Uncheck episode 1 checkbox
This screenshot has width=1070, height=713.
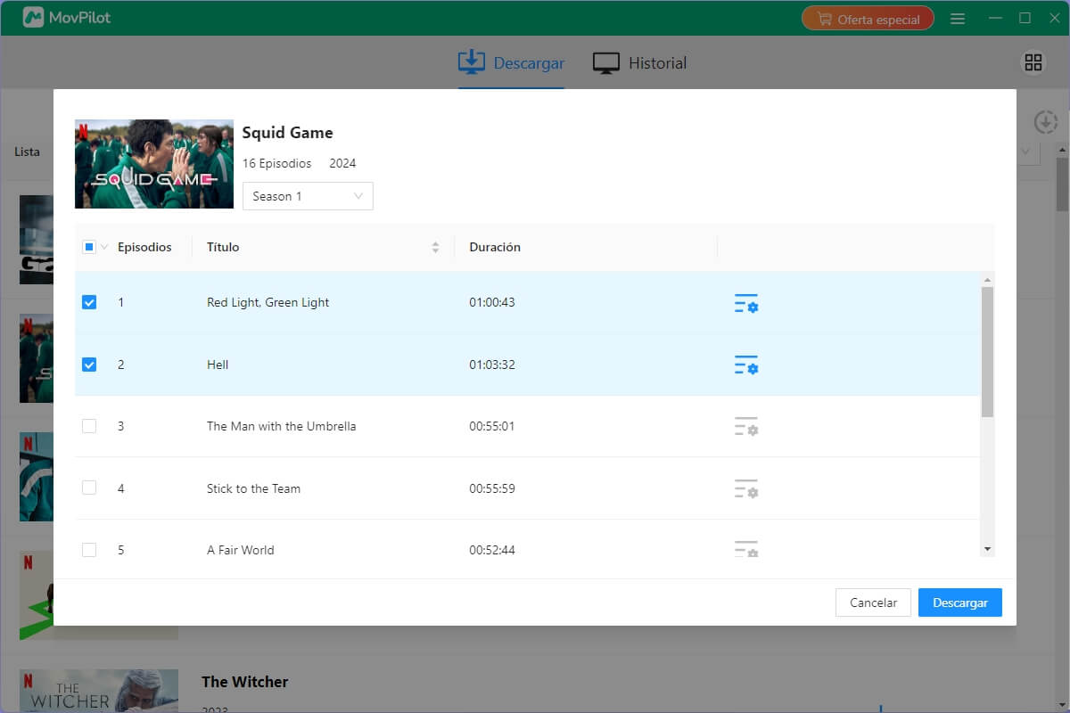pos(89,302)
